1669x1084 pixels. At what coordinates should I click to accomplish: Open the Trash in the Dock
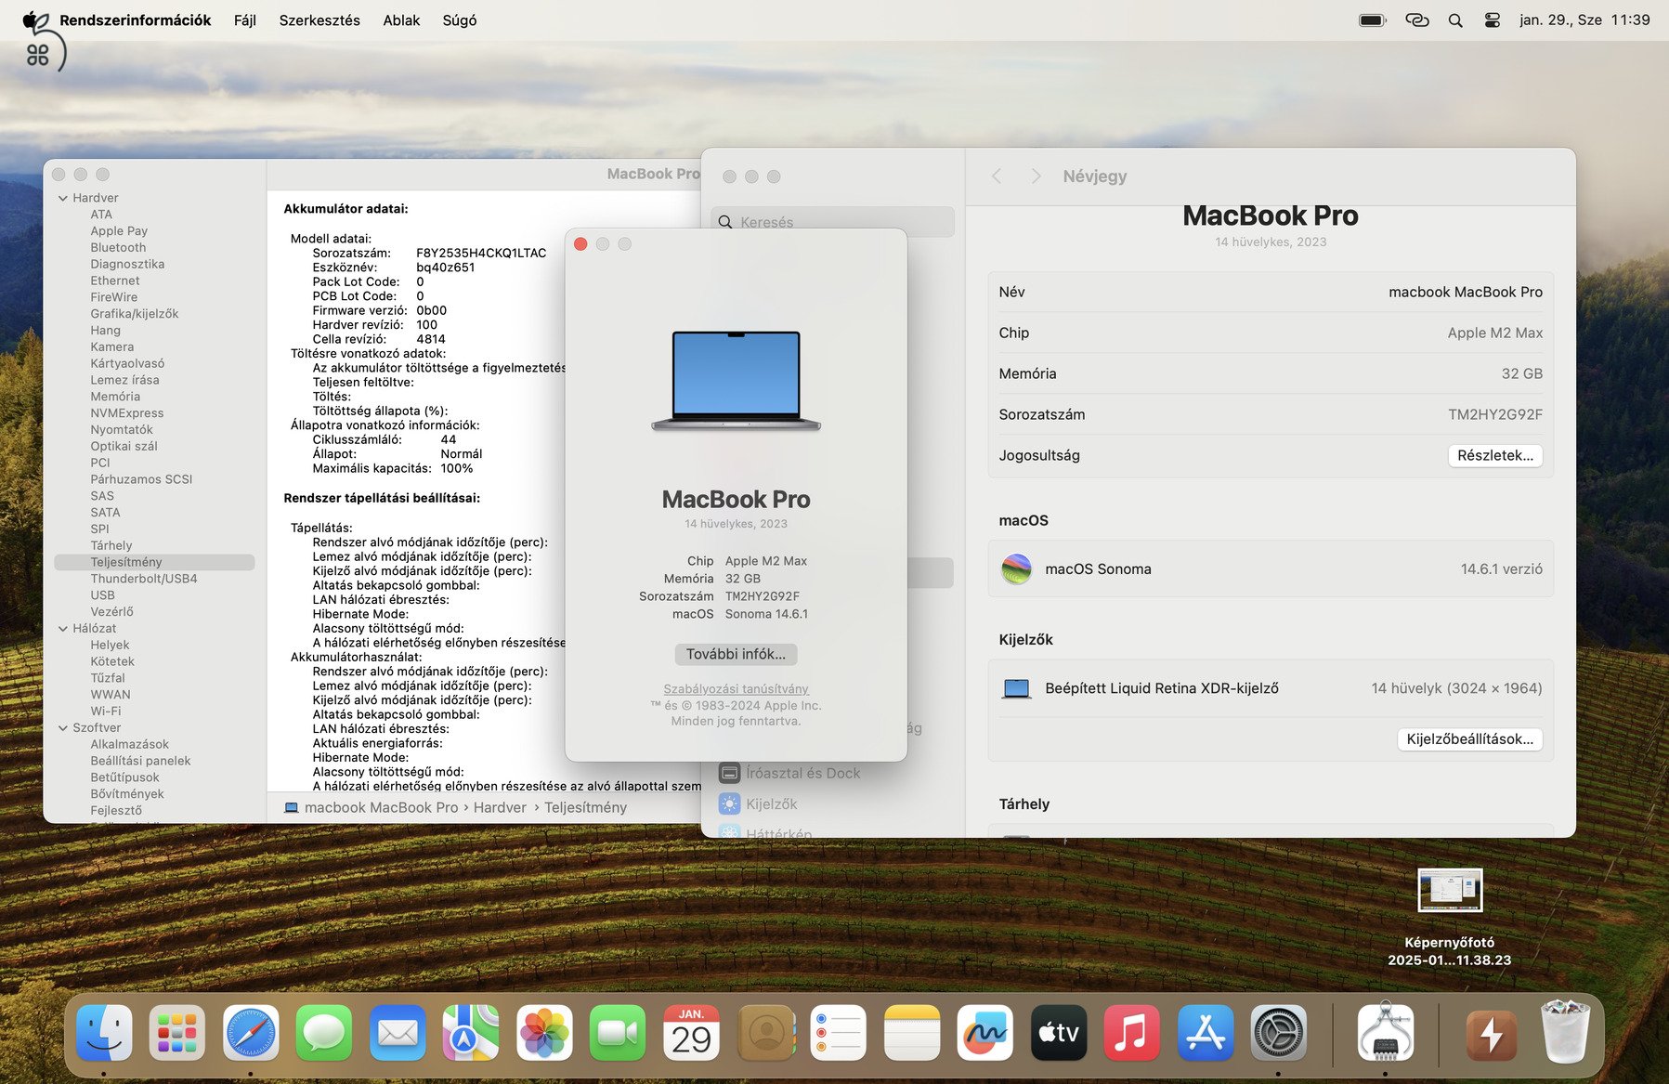click(1565, 1032)
